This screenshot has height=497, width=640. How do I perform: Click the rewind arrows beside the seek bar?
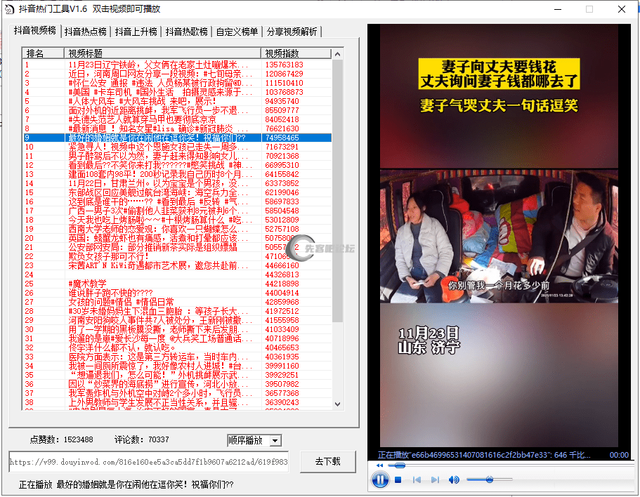click(x=380, y=465)
